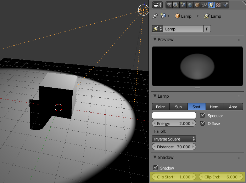Increase Energy with its right arrow
246x183 pixels.
[193, 123]
